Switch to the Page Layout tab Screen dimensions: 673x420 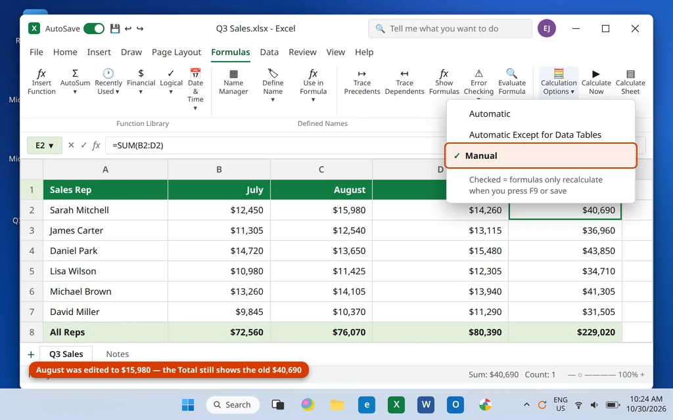(176, 52)
